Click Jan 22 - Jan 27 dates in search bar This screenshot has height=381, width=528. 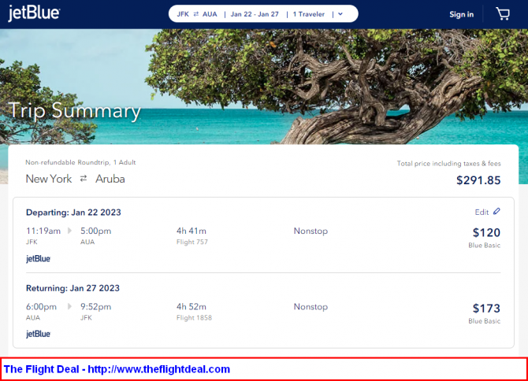click(255, 14)
